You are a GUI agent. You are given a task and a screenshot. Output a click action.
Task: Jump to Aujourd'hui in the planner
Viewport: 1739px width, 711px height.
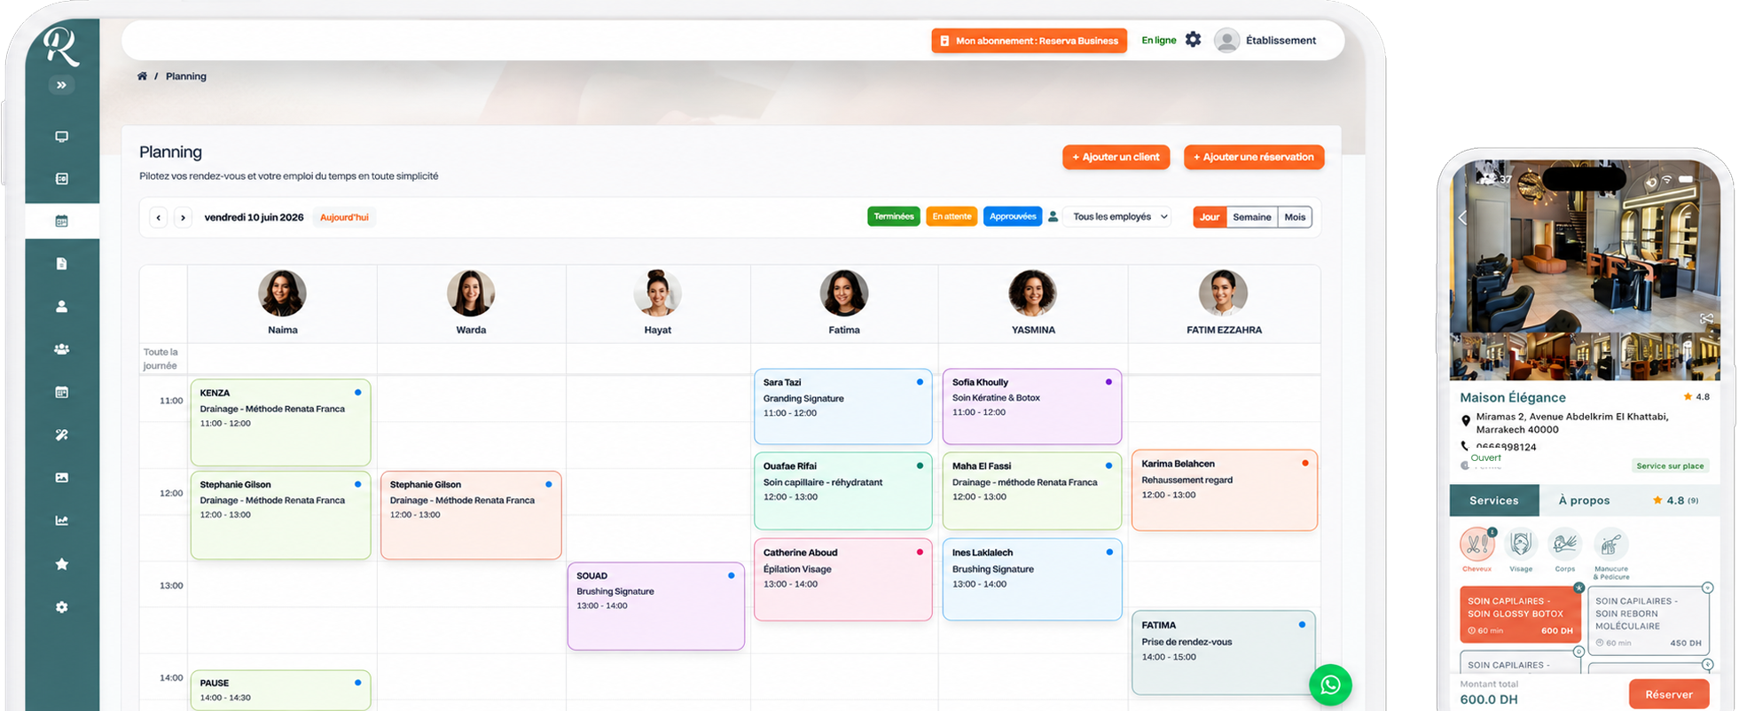344,217
